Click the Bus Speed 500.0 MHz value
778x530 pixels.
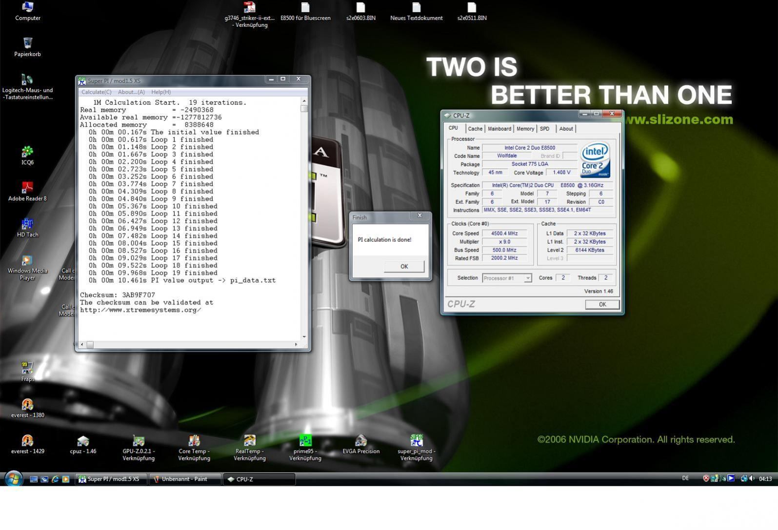pyautogui.click(x=504, y=250)
